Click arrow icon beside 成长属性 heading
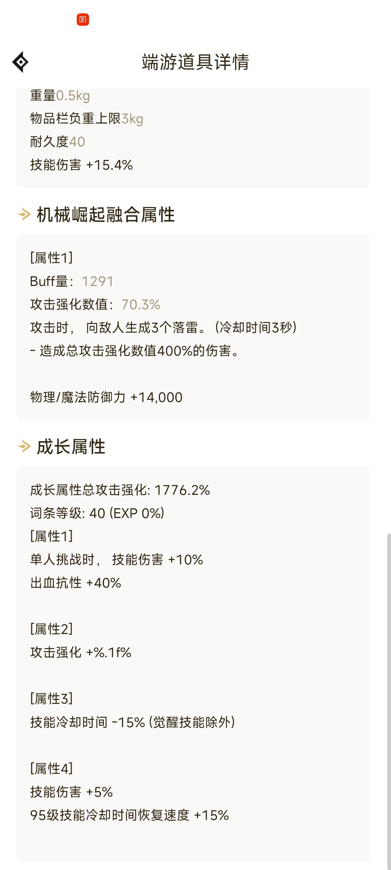 pyautogui.click(x=24, y=447)
